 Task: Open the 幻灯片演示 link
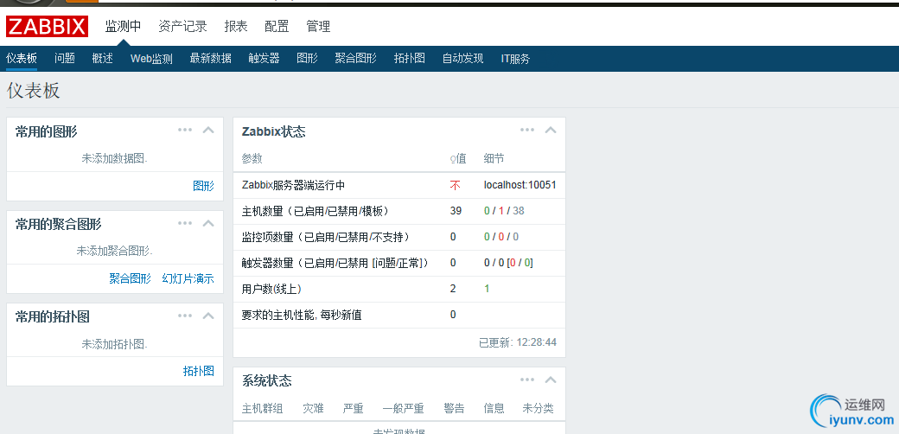(x=188, y=278)
